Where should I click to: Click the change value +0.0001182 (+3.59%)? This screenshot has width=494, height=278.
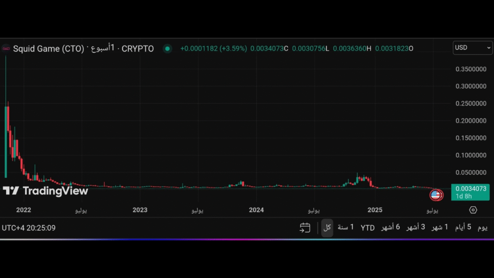[x=214, y=49]
